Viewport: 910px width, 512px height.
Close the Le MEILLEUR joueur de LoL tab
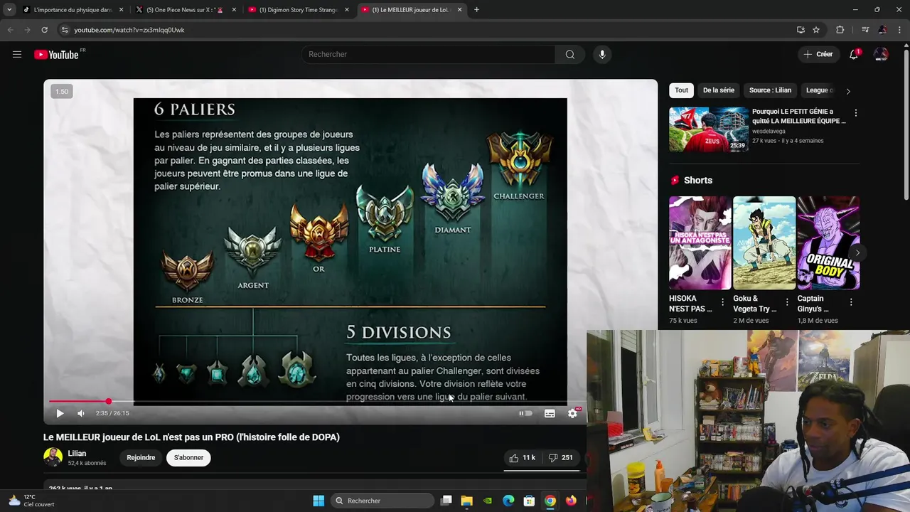(459, 10)
